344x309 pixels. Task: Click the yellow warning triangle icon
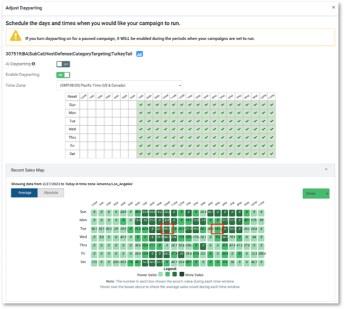pyautogui.click(x=15, y=36)
